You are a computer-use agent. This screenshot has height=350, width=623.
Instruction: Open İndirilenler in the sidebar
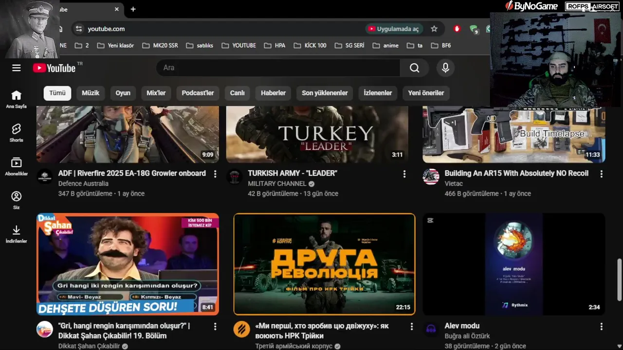click(17, 233)
